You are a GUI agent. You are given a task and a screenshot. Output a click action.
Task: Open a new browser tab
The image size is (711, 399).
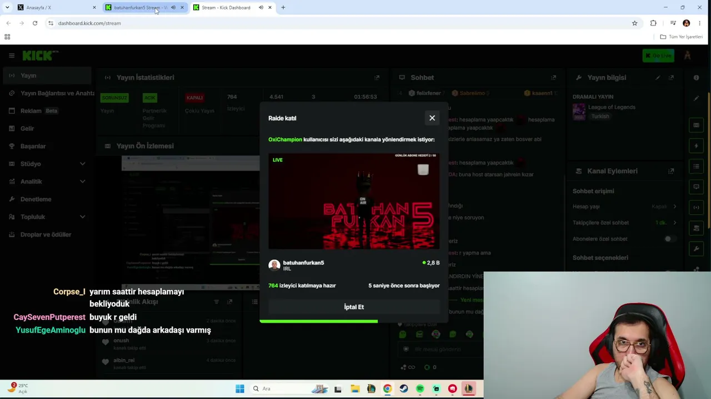pyautogui.click(x=283, y=8)
